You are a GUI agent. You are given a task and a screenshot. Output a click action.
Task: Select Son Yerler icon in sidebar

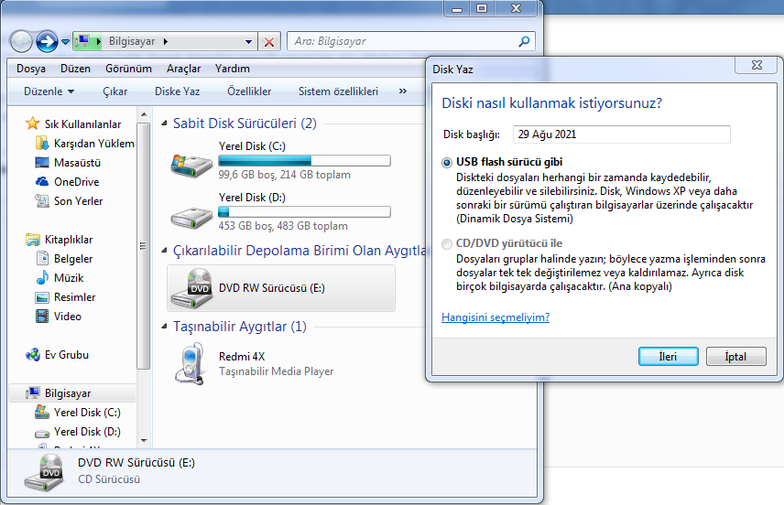tap(42, 200)
